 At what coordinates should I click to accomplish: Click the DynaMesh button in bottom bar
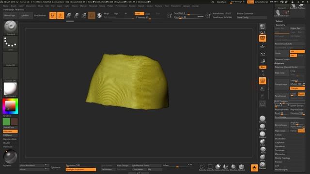pos(56,167)
